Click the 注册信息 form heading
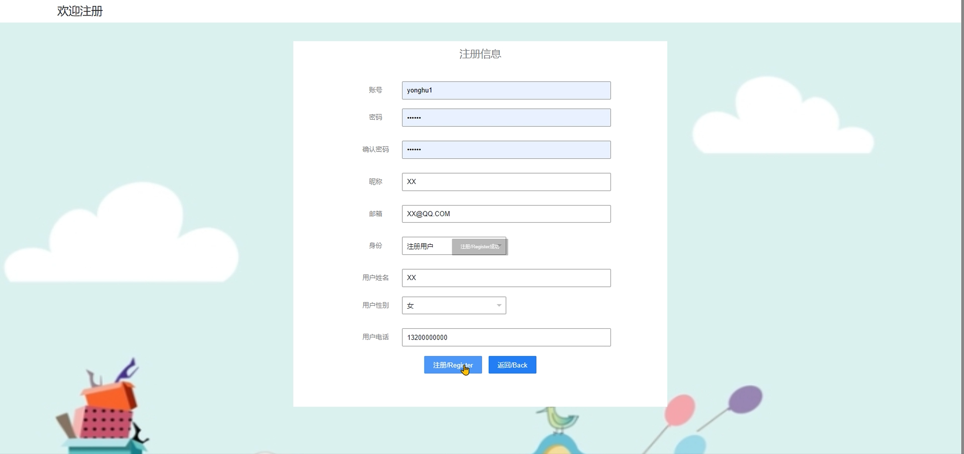The width and height of the screenshot is (964, 454). 480,54
